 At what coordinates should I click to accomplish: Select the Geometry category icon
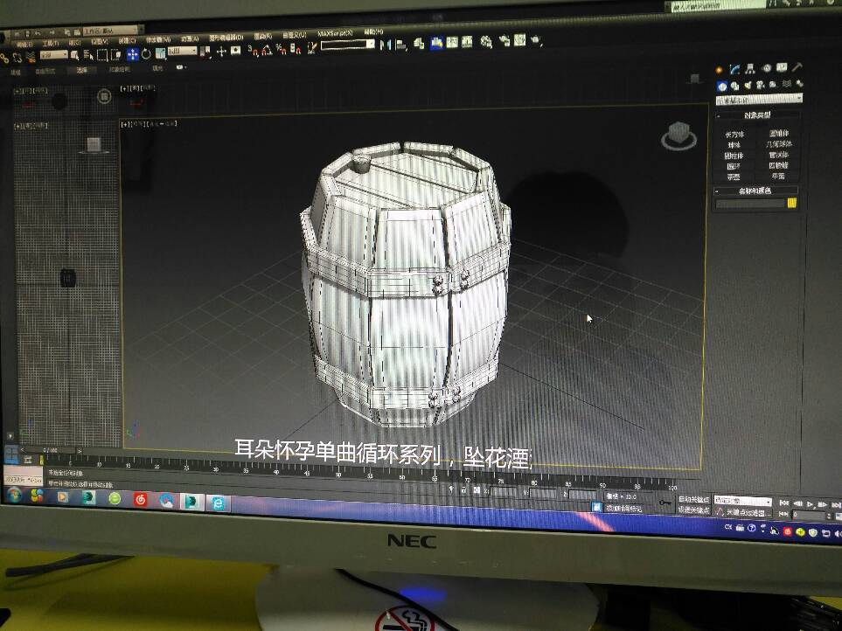pyautogui.click(x=721, y=87)
